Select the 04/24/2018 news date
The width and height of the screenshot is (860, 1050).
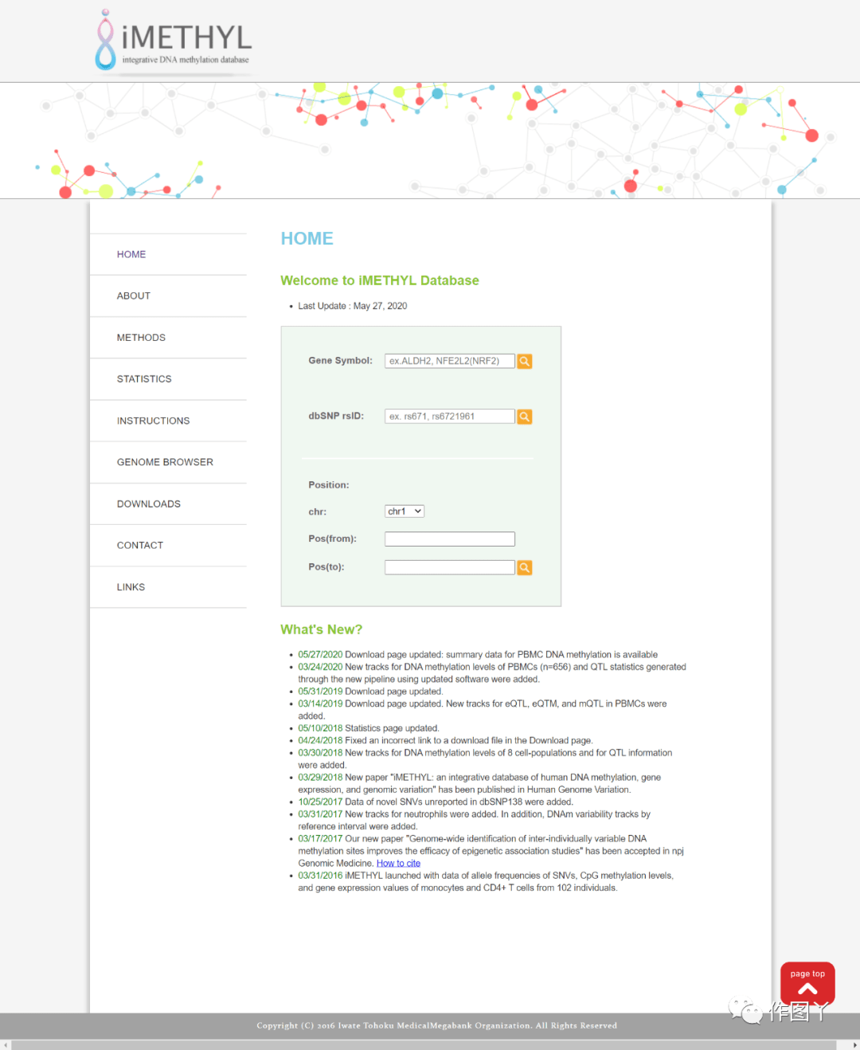[x=320, y=741]
